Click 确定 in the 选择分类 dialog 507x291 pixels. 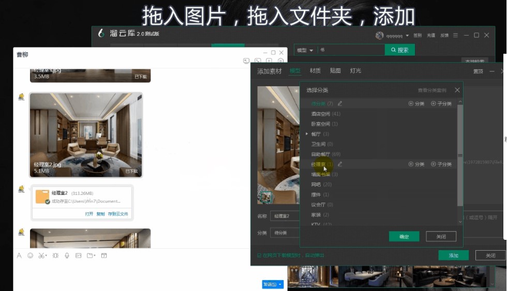click(404, 236)
